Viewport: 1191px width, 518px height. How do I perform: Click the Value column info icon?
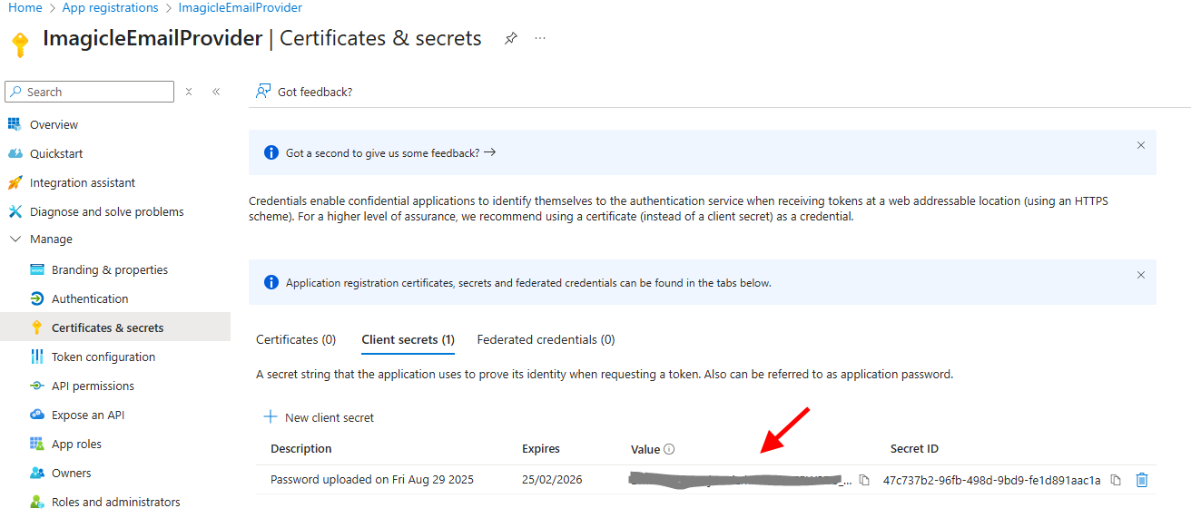coord(669,449)
